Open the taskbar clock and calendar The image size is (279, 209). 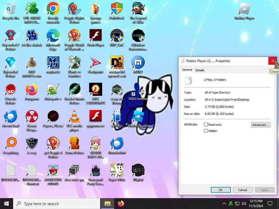(256, 204)
